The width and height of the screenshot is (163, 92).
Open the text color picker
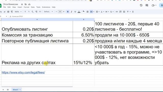[x=79, y=12]
